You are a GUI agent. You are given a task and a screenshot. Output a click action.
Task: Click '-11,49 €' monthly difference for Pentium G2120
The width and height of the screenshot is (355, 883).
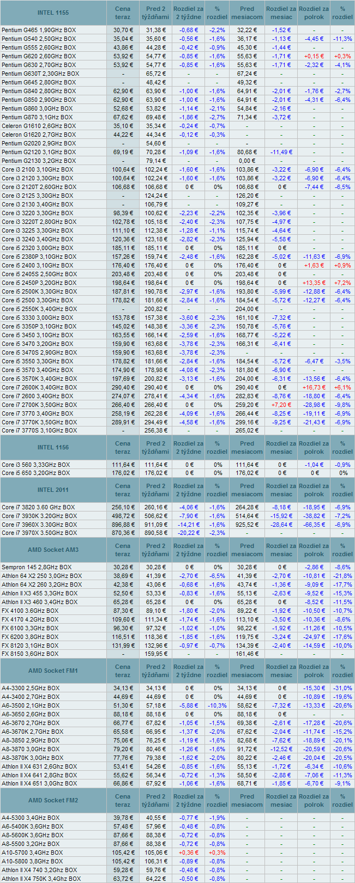[281, 152]
